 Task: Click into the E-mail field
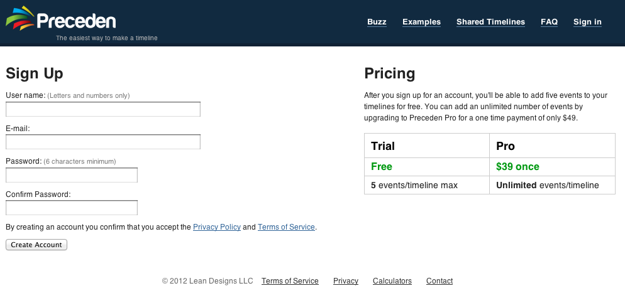pos(103,142)
